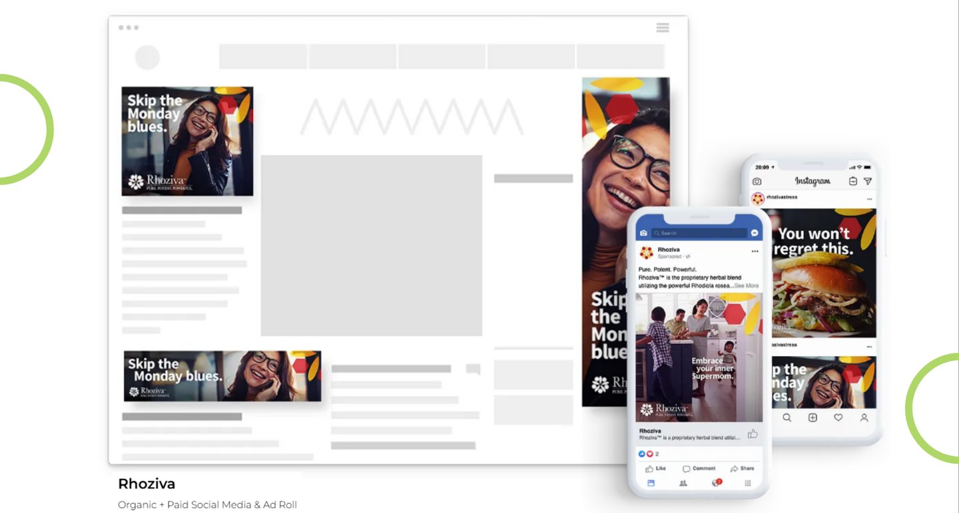Image resolution: width=959 pixels, height=513 pixels.
Task: View the post reactions count
Action: pyautogui.click(x=649, y=454)
